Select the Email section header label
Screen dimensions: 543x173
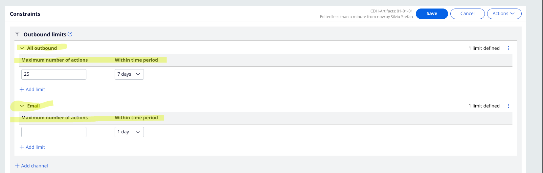(x=34, y=106)
